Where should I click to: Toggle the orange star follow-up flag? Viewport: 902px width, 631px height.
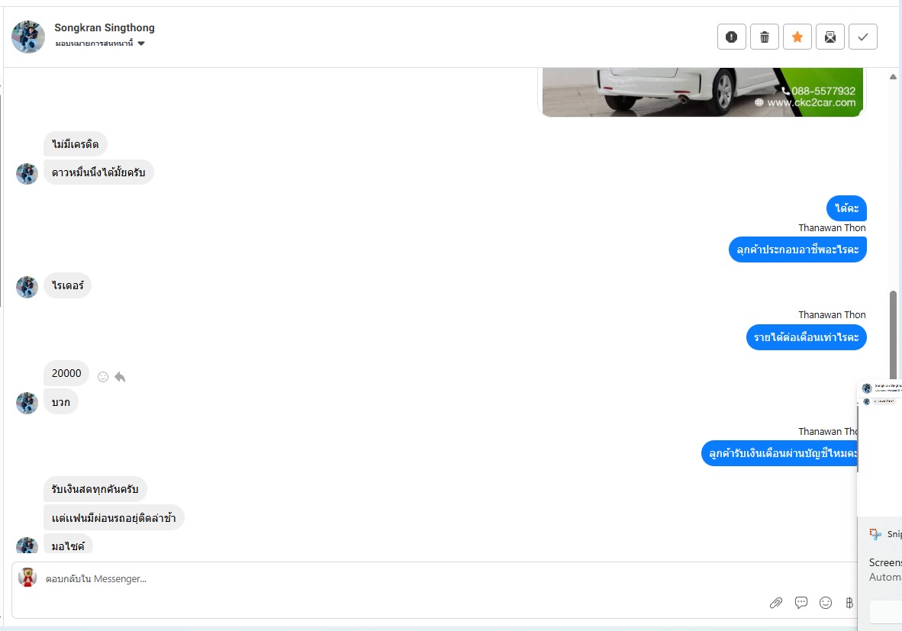coord(797,37)
